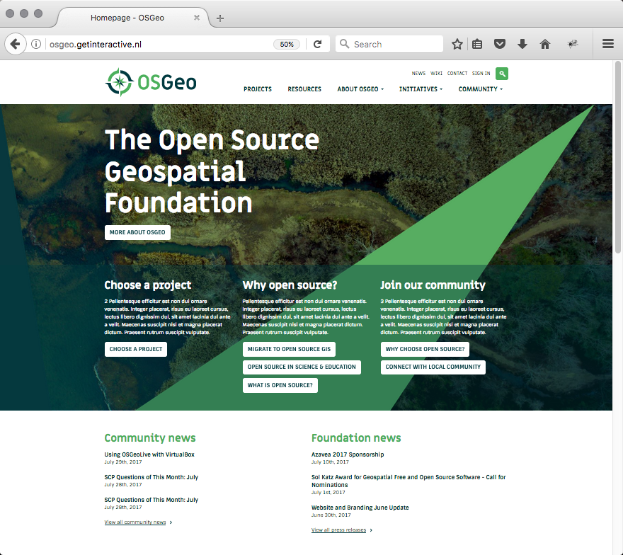Click the Why open source? heading
Screen dimensions: 623x555
click(290, 285)
